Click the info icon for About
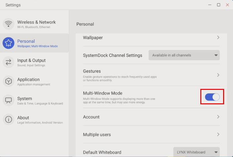The image size is (233, 157). click(x=9, y=119)
